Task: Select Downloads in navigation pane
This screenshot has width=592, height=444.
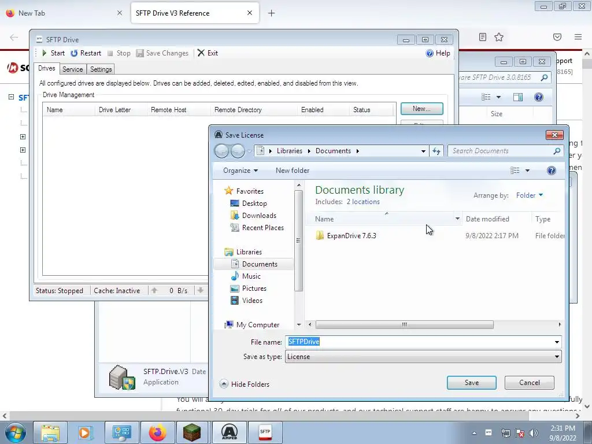Action: coord(253,215)
